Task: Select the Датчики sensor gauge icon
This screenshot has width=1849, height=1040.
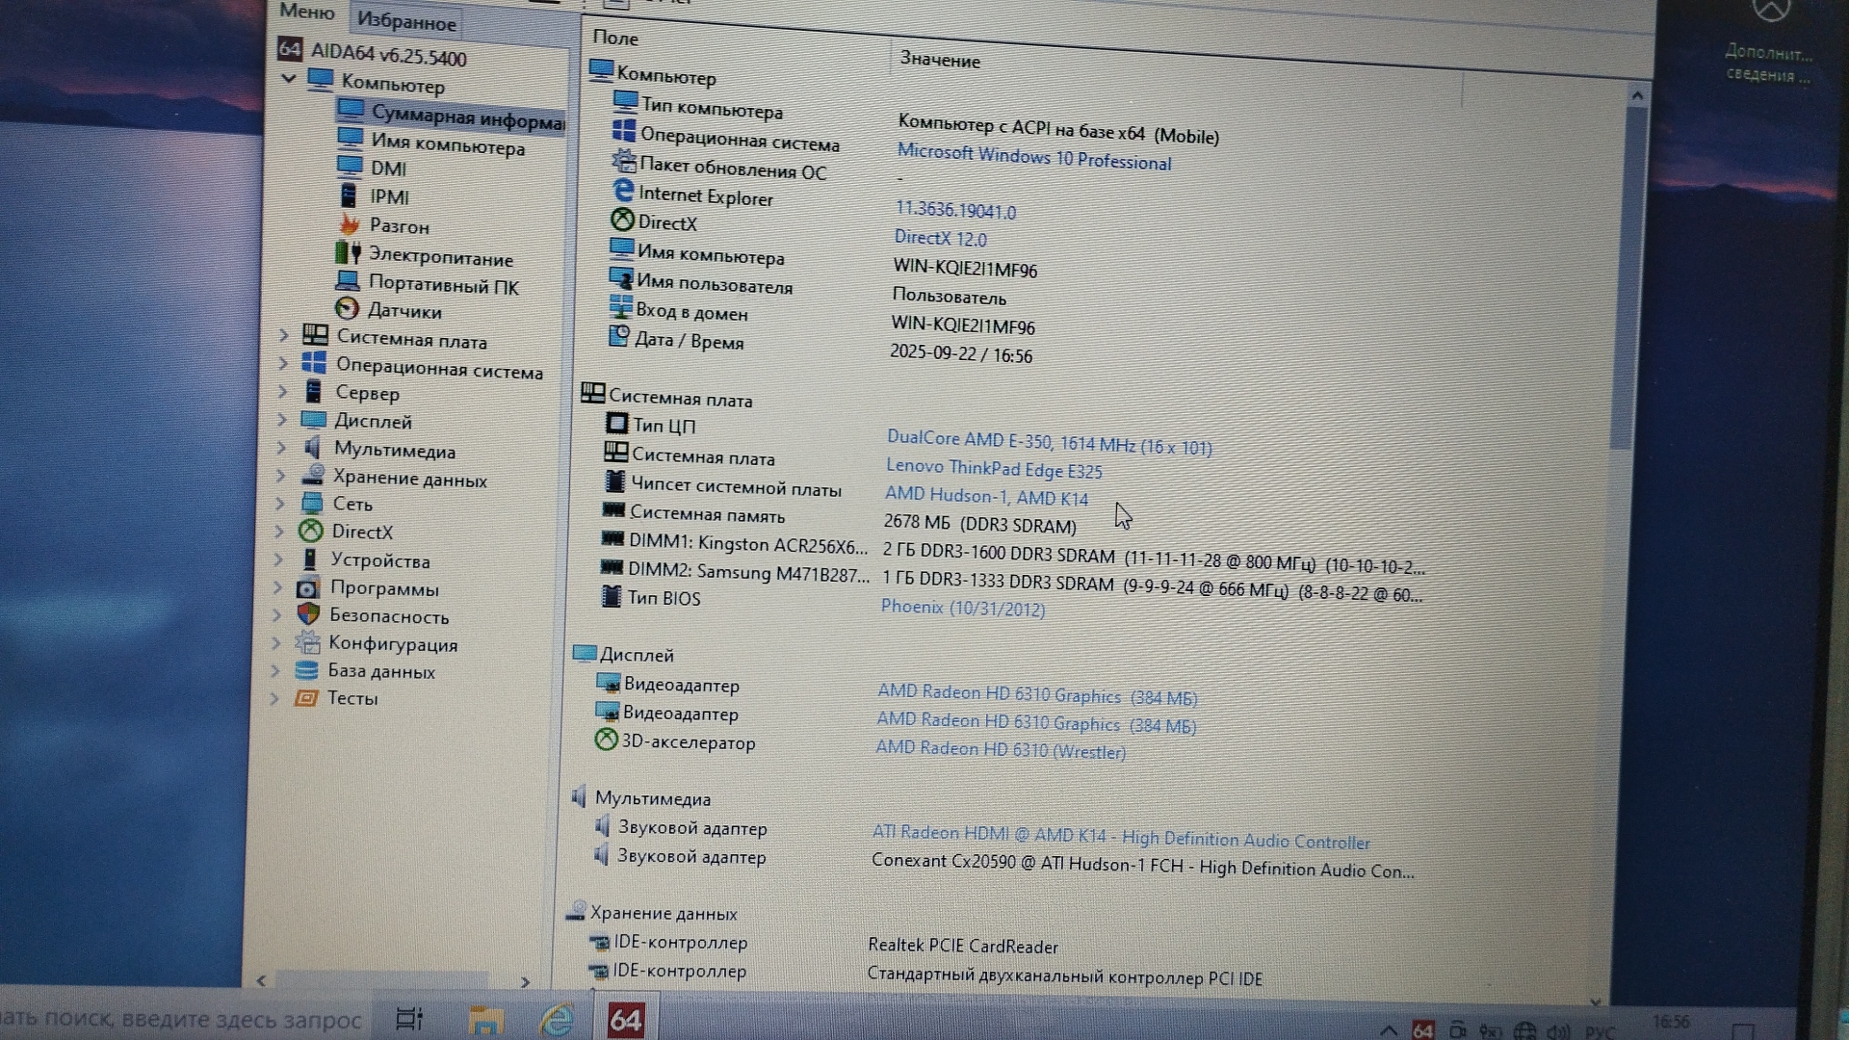Action: (347, 309)
